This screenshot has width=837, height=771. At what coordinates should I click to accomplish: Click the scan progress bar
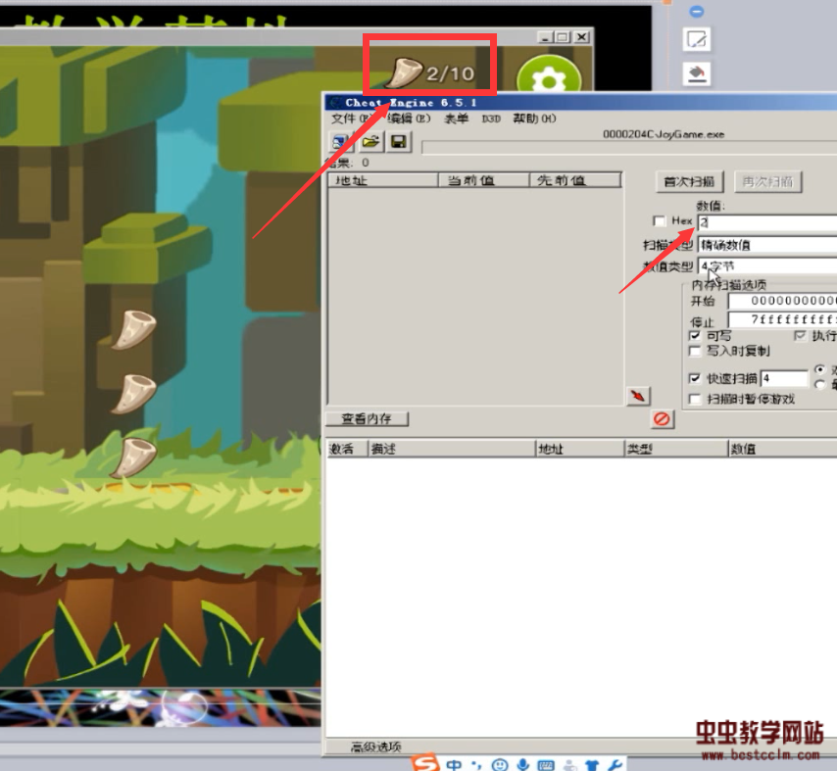coord(629,148)
